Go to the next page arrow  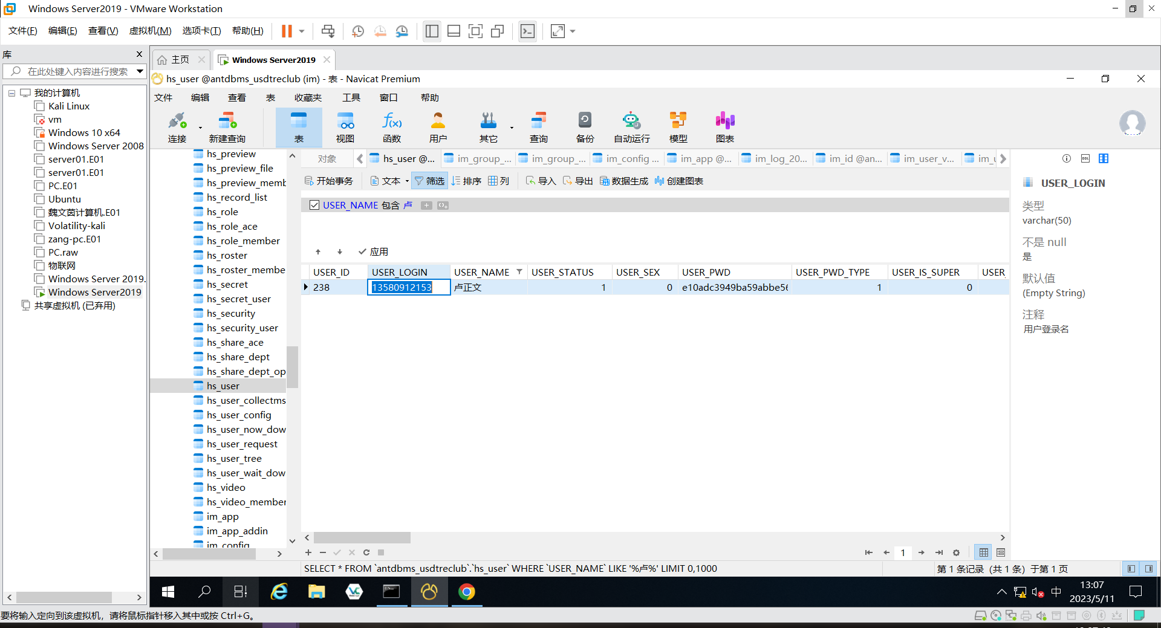(x=921, y=552)
